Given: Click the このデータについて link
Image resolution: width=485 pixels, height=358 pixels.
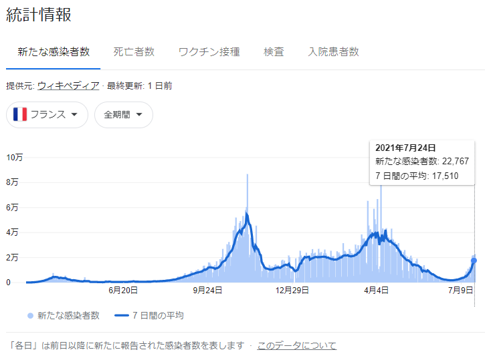Looking at the screenshot, I should tap(296, 345).
